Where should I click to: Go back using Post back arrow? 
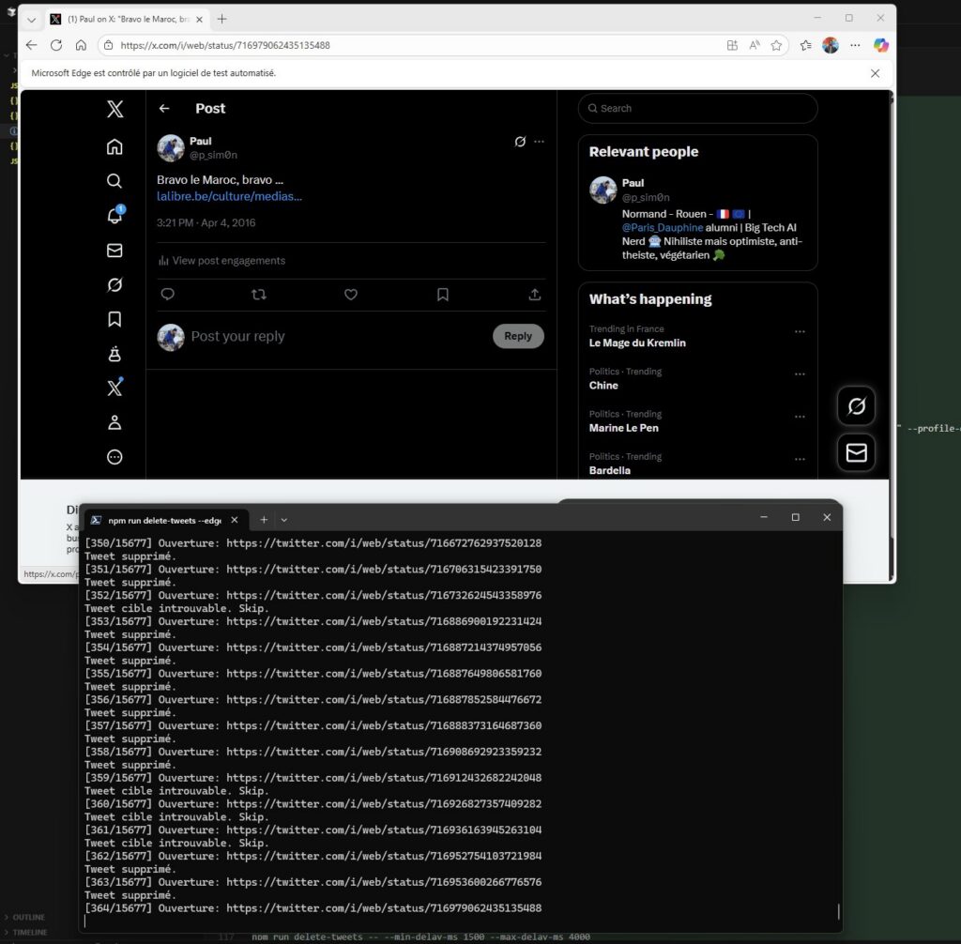click(164, 109)
